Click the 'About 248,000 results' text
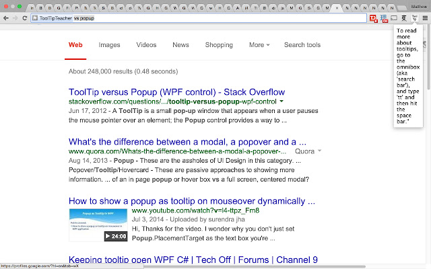The height and width of the screenshot is (269, 431). tap(123, 71)
